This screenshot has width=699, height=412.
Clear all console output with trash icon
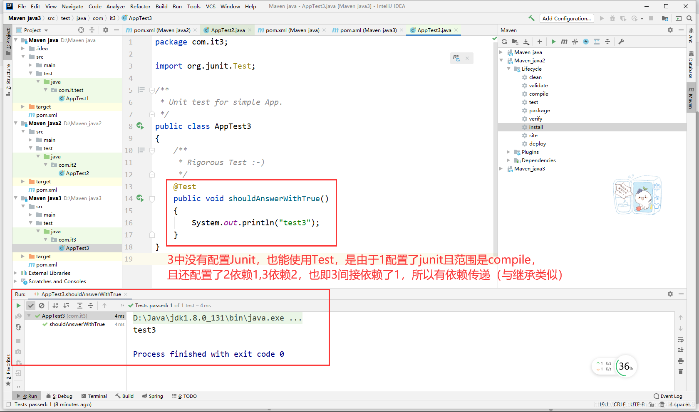681,372
